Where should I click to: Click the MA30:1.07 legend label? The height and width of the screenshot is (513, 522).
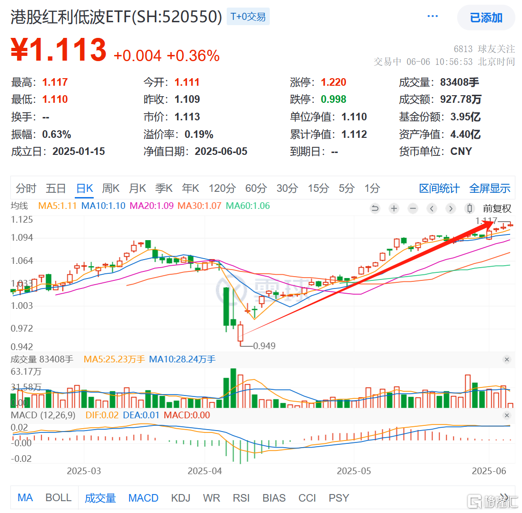coord(199,206)
